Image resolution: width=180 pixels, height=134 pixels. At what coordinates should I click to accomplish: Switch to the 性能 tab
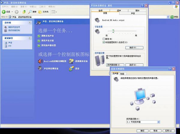(122, 74)
